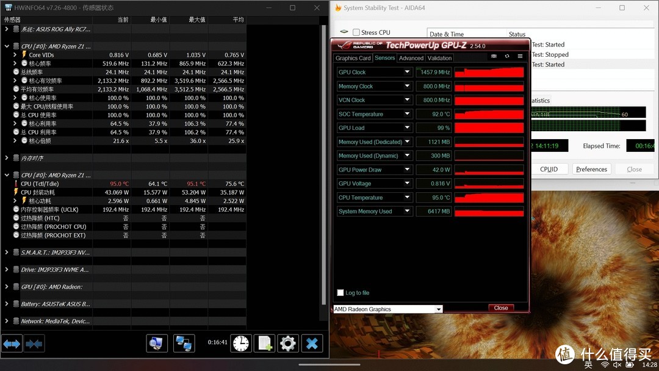Expand the Core VIDs row
Viewport: 659px width, 371px height.
pyautogui.click(x=15, y=55)
